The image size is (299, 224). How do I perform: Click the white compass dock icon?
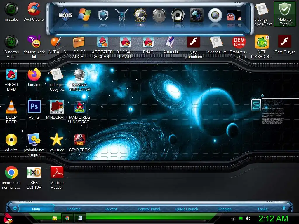point(215,15)
